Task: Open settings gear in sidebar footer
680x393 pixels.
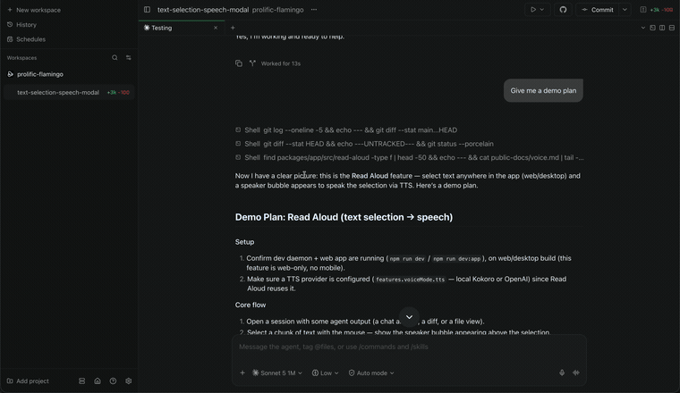Action: (128, 380)
